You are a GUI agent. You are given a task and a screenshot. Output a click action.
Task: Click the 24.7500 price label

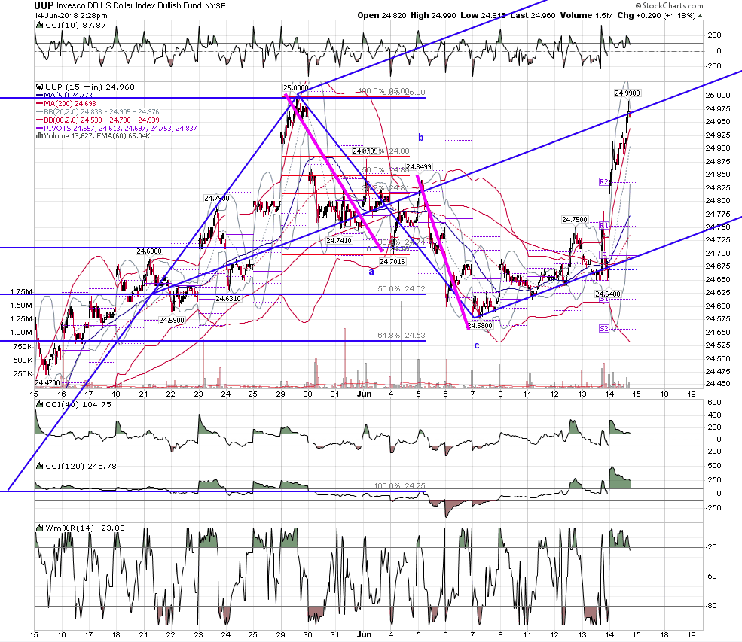click(575, 219)
